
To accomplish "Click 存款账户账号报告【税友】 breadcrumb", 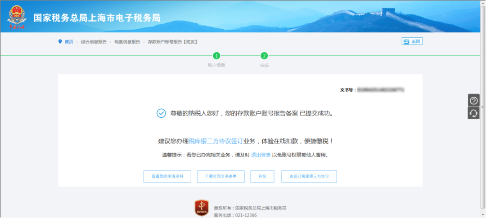I will pos(173,42).
